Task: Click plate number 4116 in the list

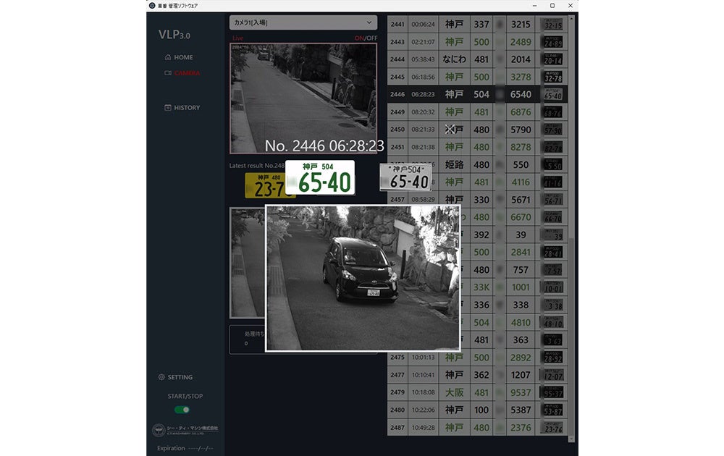Action: pyautogui.click(x=521, y=182)
